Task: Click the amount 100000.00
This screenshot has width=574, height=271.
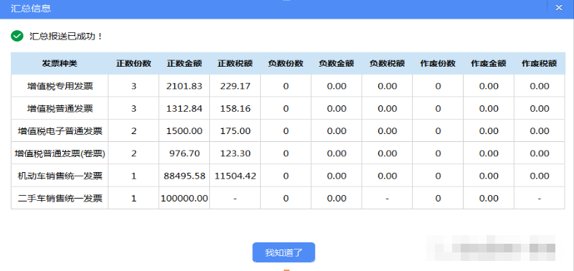Action: tap(184, 199)
